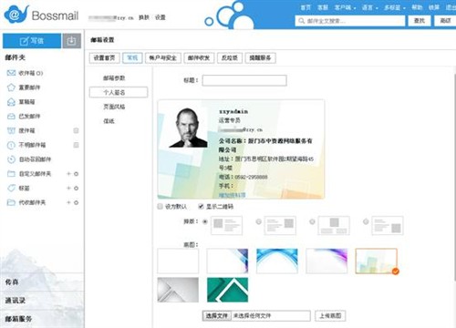Choose the blank white background thumbnail
Viewport: 456px width, 328px height.
178,261
